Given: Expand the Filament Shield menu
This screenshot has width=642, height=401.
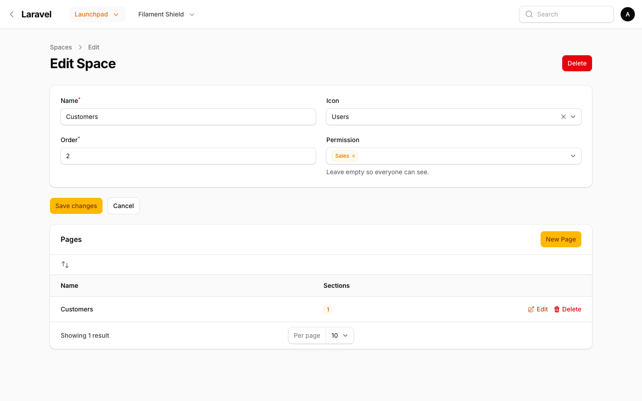Looking at the screenshot, I should click(166, 14).
